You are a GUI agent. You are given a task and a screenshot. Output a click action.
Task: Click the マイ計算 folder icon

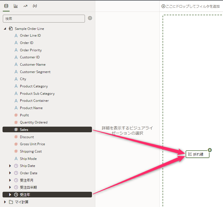(x=11, y=202)
